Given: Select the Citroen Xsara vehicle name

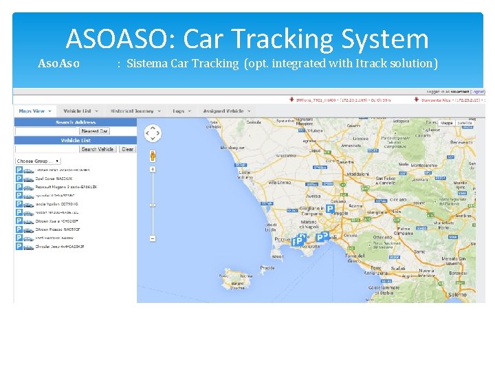Looking at the screenshot, I should point(57,221).
